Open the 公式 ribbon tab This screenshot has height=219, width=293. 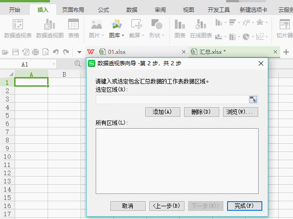103,10
